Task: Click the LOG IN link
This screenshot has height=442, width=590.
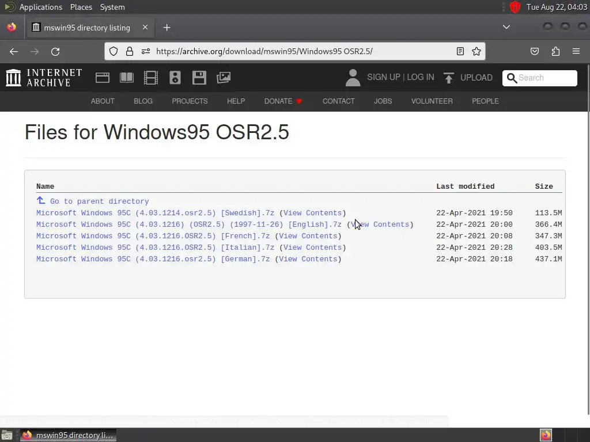Action: tap(420, 77)
